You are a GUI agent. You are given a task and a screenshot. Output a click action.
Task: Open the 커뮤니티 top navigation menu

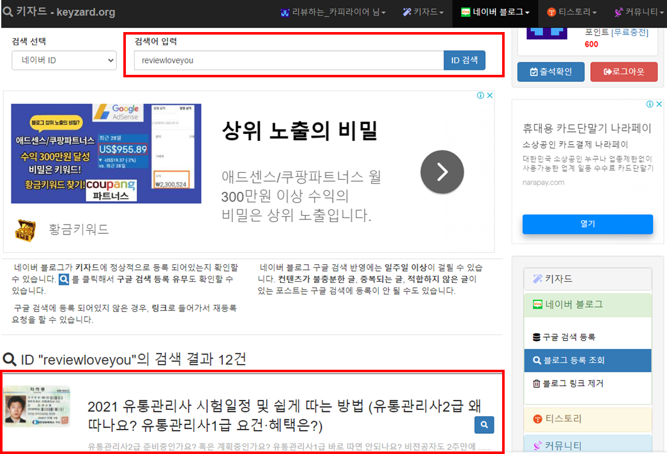(639, 12)
